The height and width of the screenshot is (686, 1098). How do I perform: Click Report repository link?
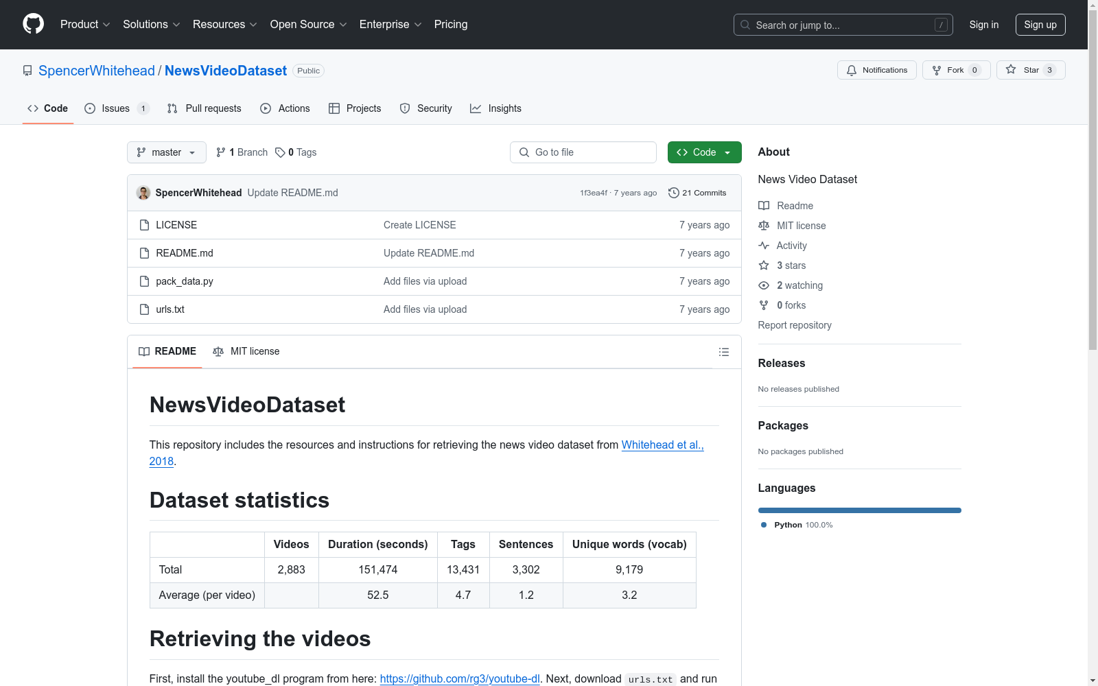click(795, 325)
